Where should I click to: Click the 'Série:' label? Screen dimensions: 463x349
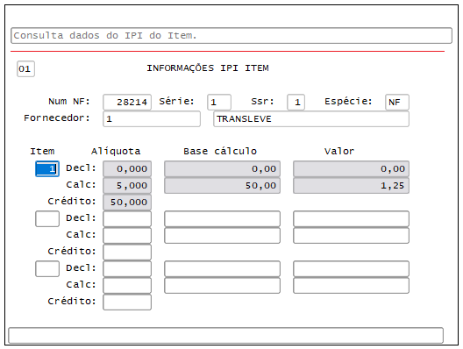coord(176,101)
